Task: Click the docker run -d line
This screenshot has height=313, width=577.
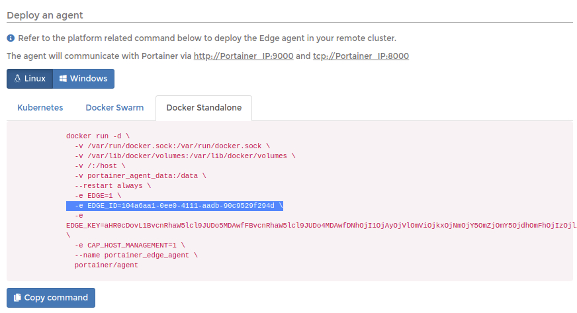Action: coord(98,136)
